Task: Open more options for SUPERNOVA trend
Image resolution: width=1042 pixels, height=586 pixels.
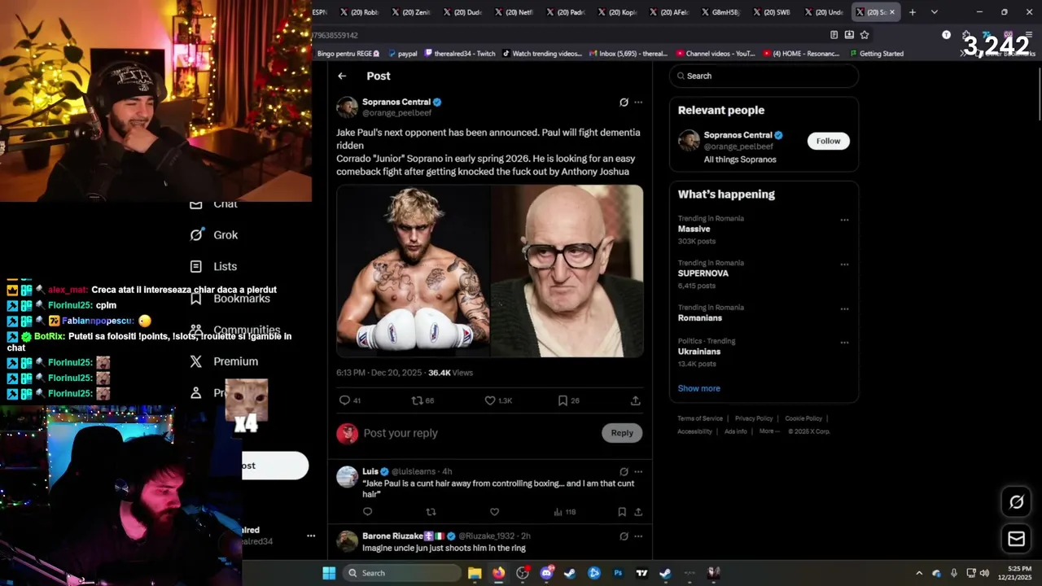Action: [844, 265]
